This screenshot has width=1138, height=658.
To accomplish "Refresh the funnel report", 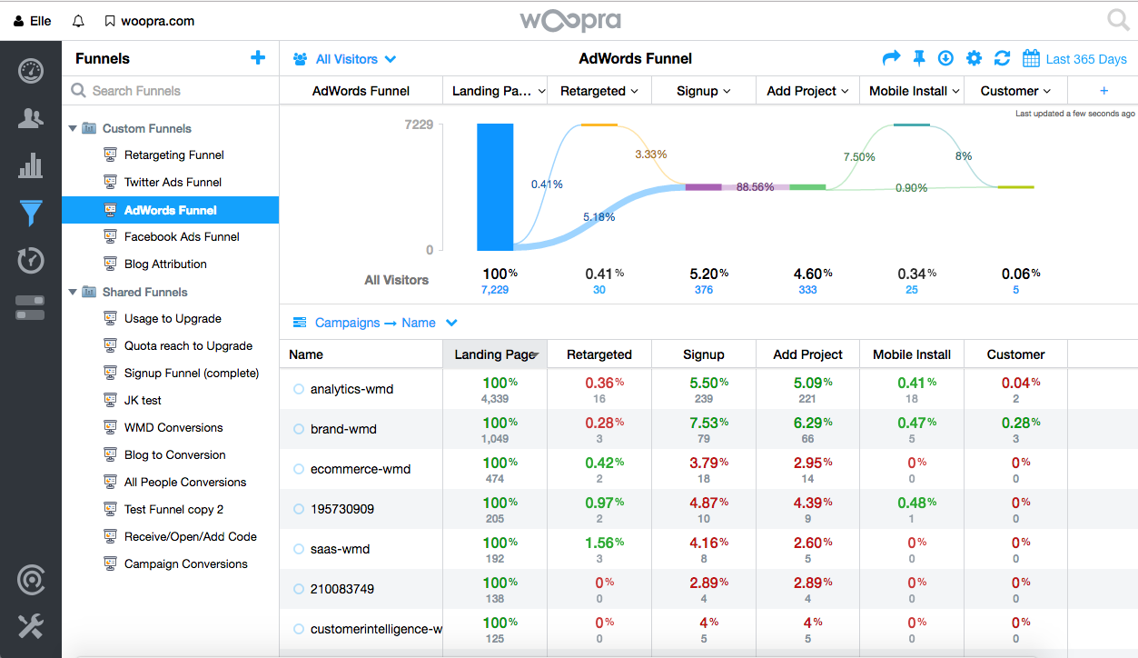I will 1002,58.
